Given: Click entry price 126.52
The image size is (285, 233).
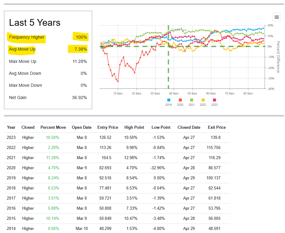Looking at the screenshot, I should (105, 138).
